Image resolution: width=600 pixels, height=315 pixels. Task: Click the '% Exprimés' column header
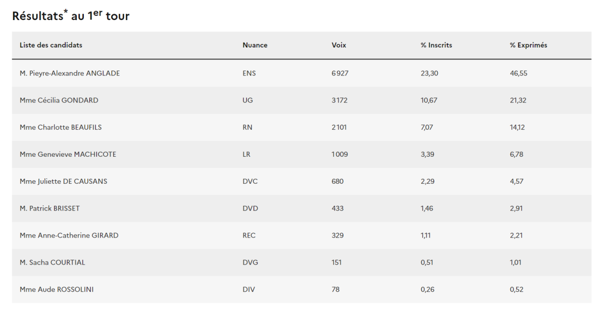click(x=528, y=45)
